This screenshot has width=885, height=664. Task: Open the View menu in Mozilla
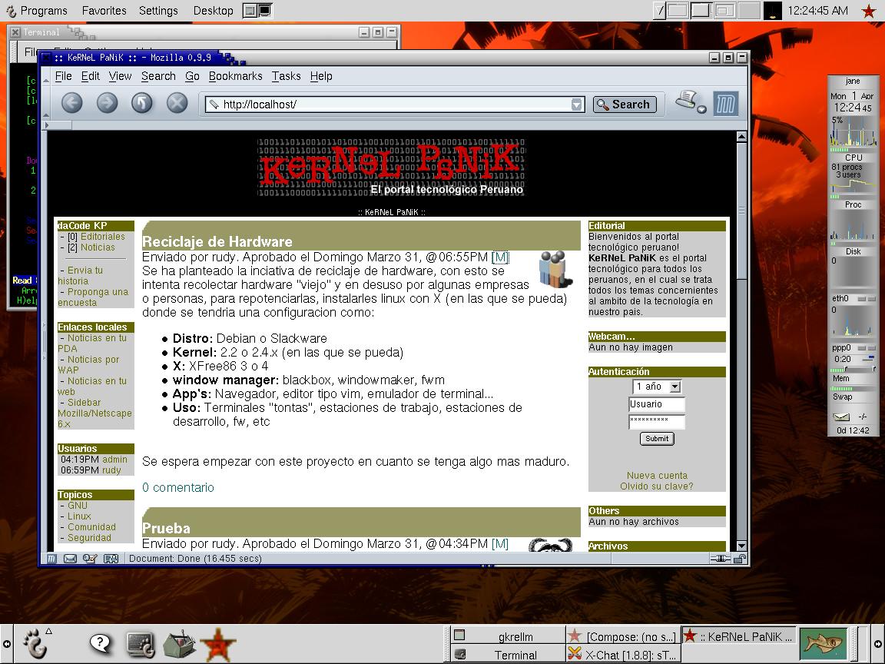pos(120,76)
